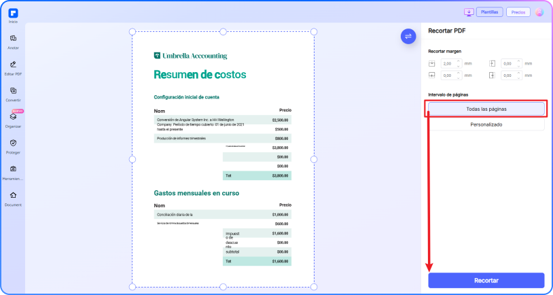
Task: Open the Inicio home logo
Action: point(13,14)
